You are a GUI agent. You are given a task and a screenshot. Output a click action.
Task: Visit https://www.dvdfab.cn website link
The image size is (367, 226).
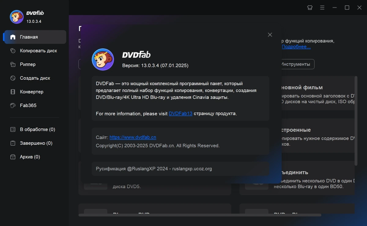[x=133, y=137]
